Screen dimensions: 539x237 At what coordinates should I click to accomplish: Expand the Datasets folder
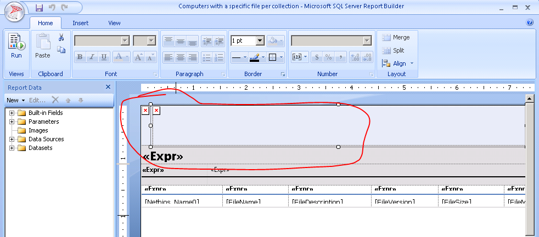12,148
